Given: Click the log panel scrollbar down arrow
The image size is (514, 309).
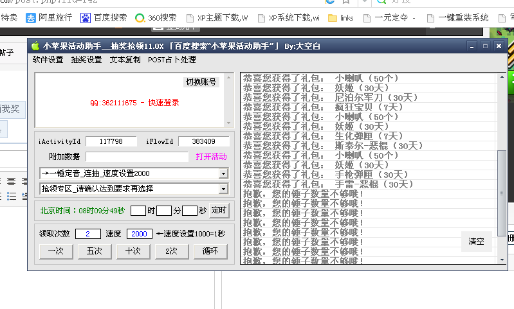Looking at the screenshot, I should click(x=502, y=260).
